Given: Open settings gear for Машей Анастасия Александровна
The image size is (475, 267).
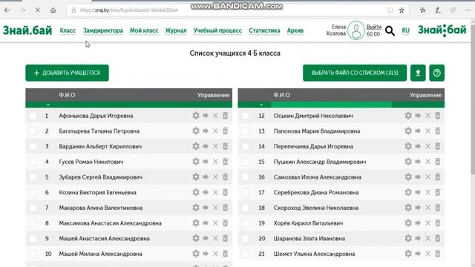Looking at the screenshot, I should point(196,239).
